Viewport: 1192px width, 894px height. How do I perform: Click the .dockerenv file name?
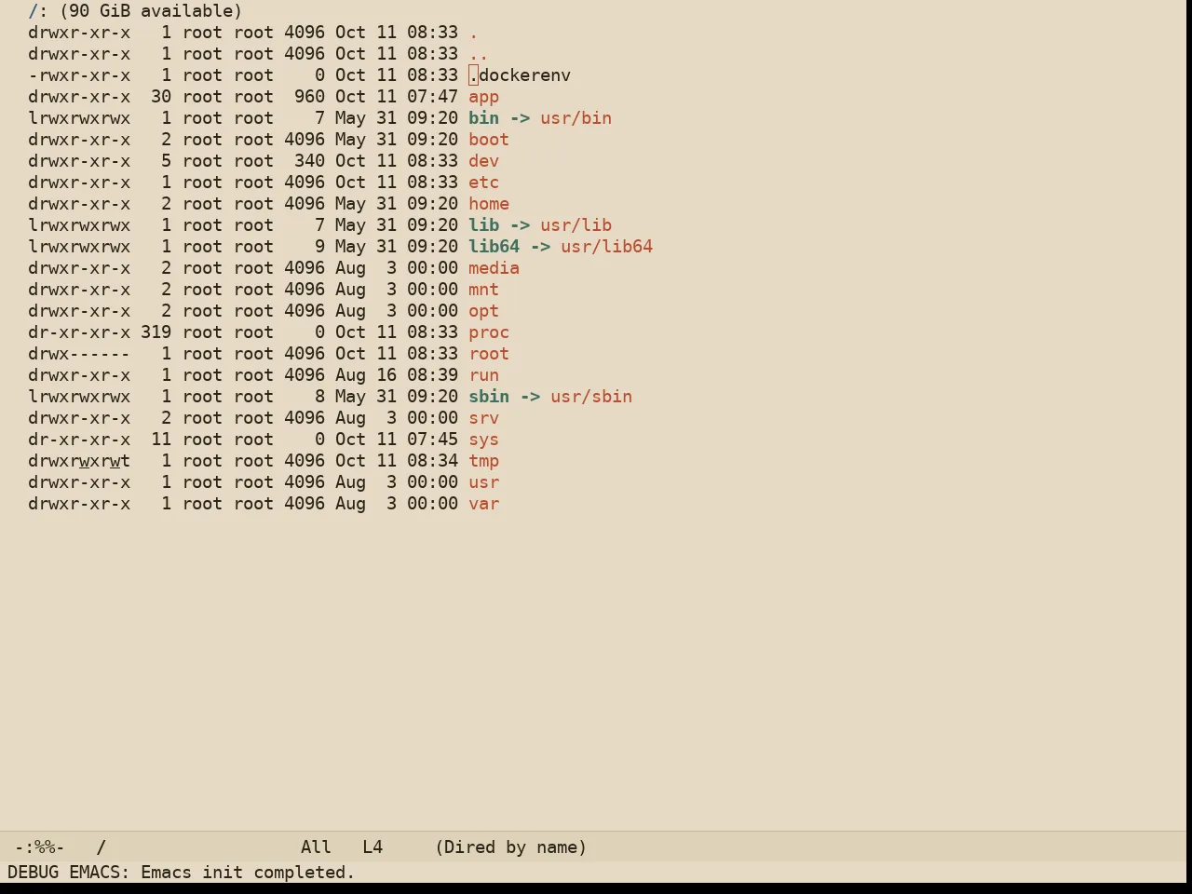coord(520,75)
